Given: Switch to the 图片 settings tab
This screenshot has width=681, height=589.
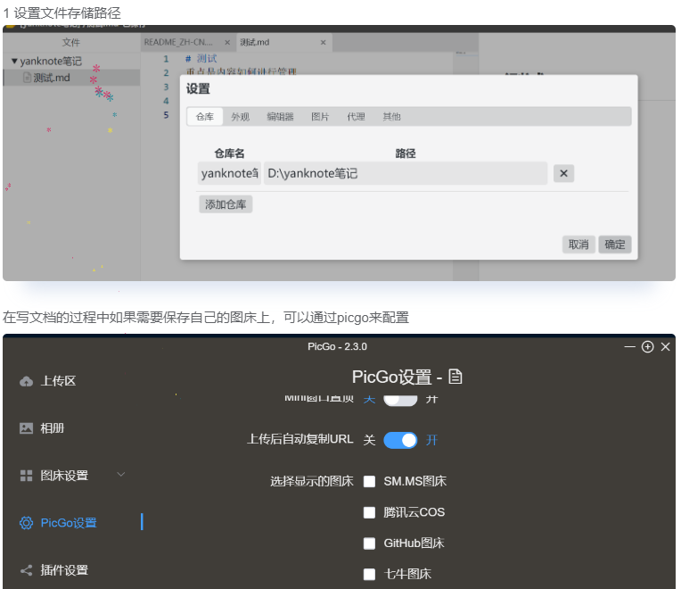Looking at the screenshot, I should (320, 117).
